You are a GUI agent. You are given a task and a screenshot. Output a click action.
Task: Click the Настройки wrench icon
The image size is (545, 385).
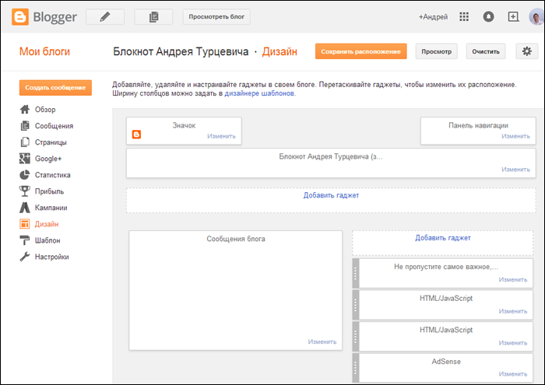25,257
